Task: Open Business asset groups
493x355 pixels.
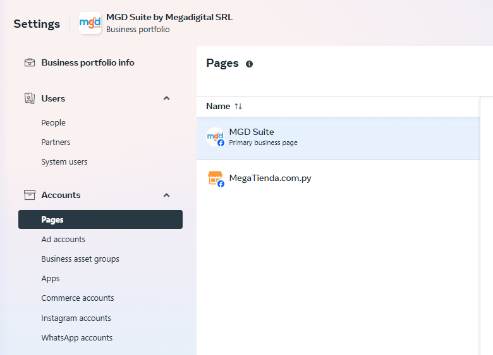Action: click(80, 259)
